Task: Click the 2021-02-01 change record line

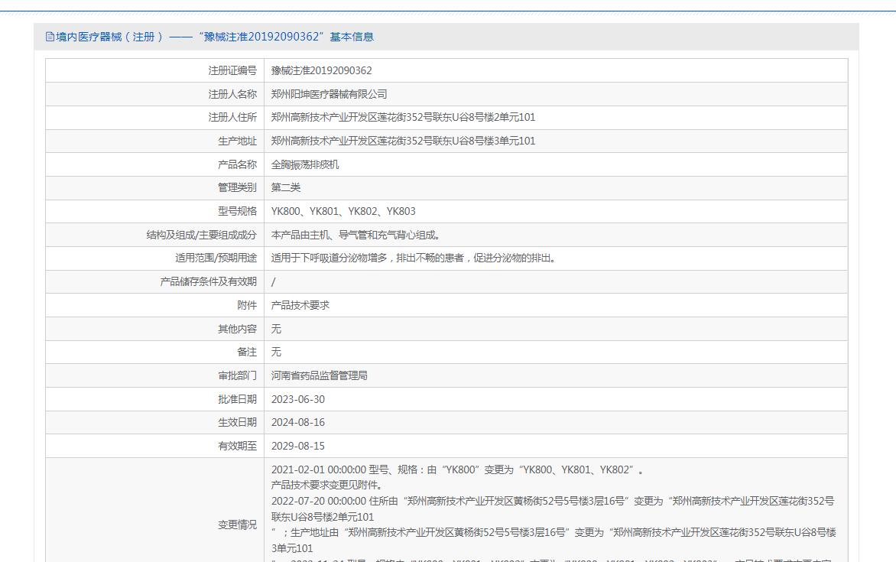Action: coord(457,469)
